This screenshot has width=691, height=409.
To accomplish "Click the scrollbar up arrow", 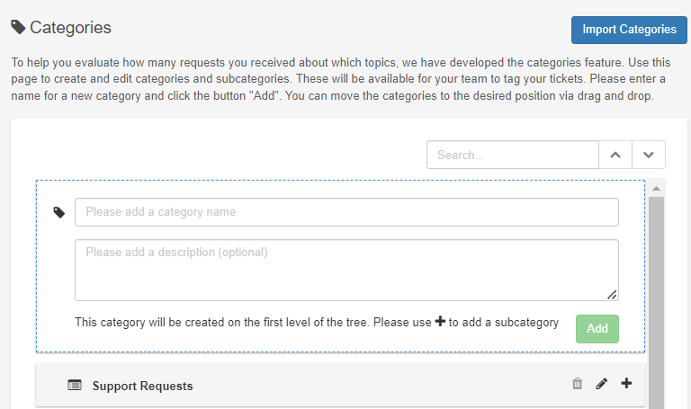I will click(x=657, y=189).
